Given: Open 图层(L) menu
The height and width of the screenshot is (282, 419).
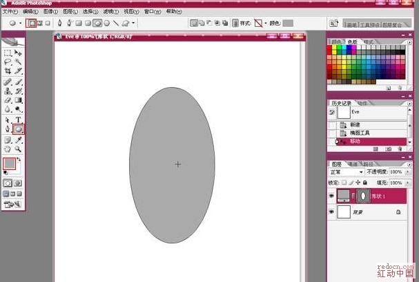Looking at the screenshot, I should pos(70,12).
